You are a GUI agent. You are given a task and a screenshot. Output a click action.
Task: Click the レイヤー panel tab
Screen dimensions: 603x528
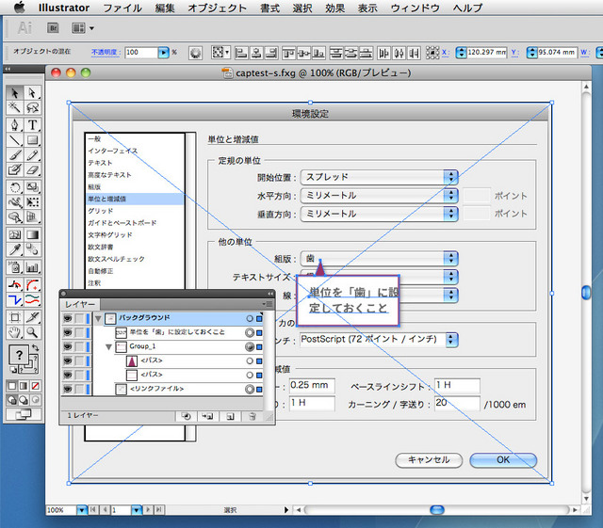click(80, 304)
